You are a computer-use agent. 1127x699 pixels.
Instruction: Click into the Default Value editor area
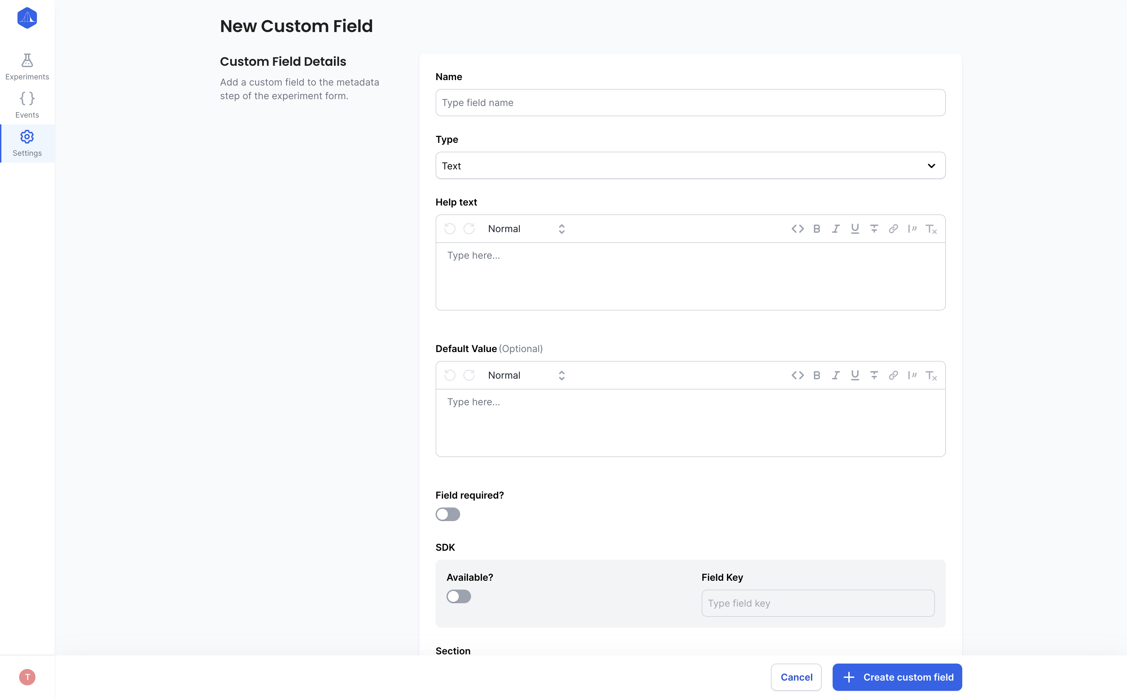tap(690, 423)
